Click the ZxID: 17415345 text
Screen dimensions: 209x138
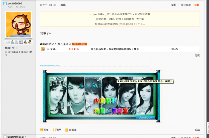(x=16, y=7)
